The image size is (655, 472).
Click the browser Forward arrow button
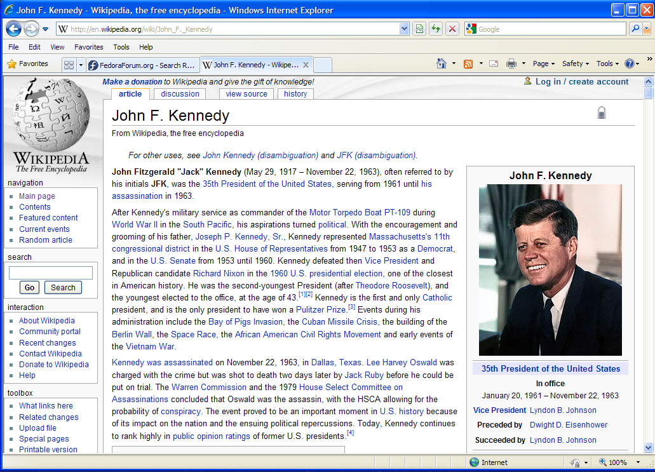click(x=31, y=29)
